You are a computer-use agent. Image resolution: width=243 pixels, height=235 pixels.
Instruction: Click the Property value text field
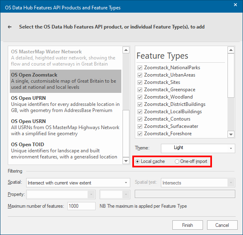(x=185, y=194)
